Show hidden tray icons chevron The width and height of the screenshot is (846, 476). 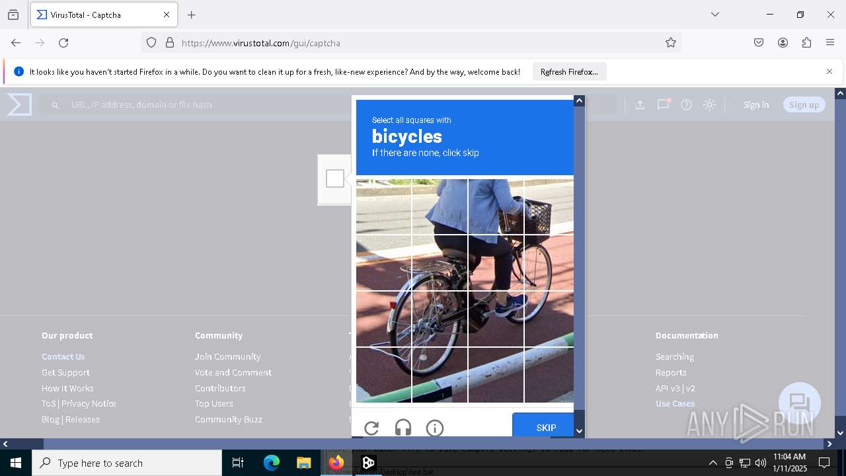[712, 463]
